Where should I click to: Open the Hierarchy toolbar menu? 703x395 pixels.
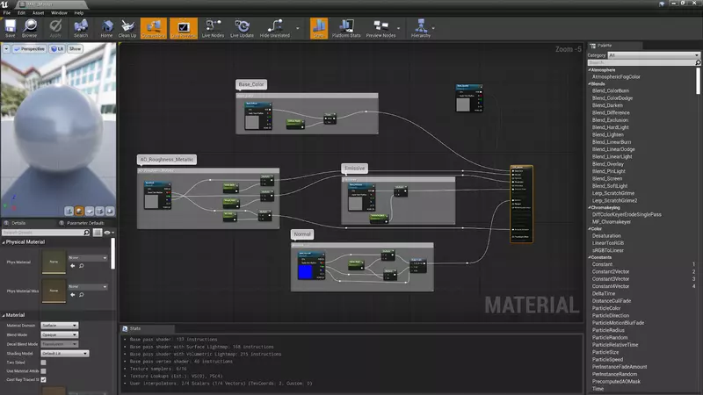[x=421, y=28]
